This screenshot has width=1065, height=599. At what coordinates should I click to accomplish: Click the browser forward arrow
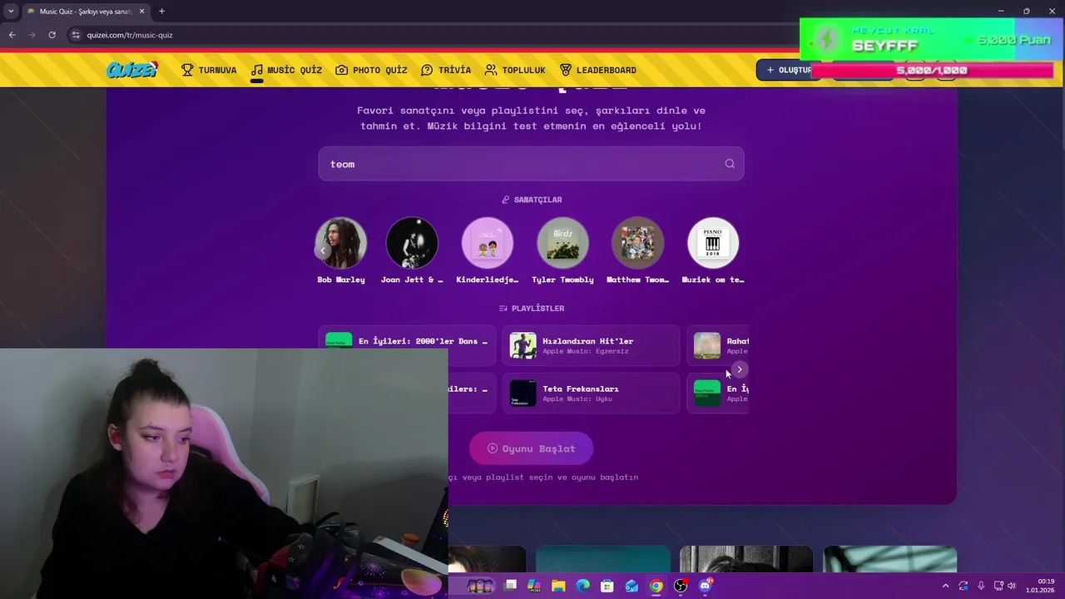tap(32, 35)
